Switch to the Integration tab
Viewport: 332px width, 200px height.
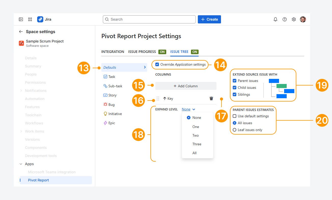click(113, 52)
